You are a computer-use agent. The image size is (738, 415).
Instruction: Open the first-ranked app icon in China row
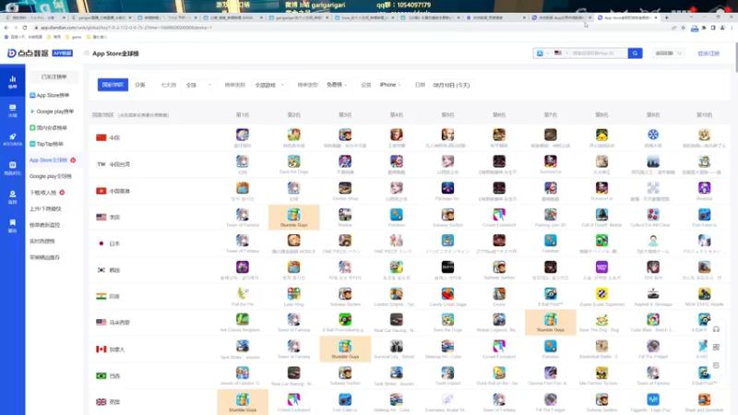coord(243,135)
